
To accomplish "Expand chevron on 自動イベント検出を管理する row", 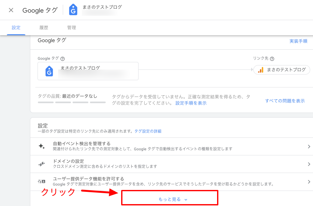I will tap(309, 147).
